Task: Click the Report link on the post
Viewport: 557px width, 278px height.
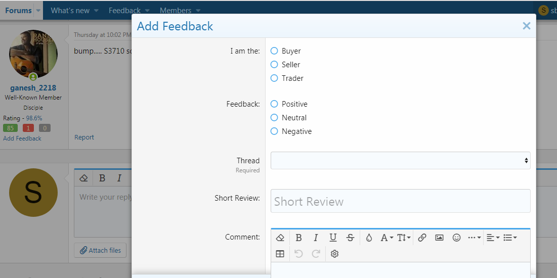Action: pyautogui.click(x=84, y=137)
